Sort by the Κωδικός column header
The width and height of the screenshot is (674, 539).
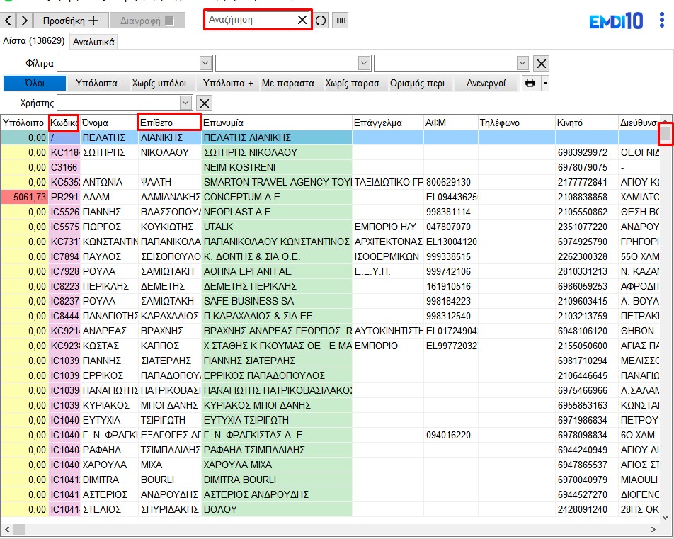click(64, 123)
